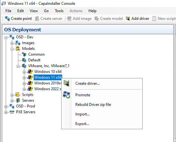Collapse the VMware, Inc. VMware7,1 node

pos(18,66)
